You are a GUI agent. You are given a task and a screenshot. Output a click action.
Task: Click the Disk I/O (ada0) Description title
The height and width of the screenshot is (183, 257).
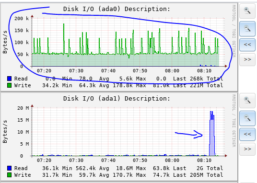click(117, 9)
